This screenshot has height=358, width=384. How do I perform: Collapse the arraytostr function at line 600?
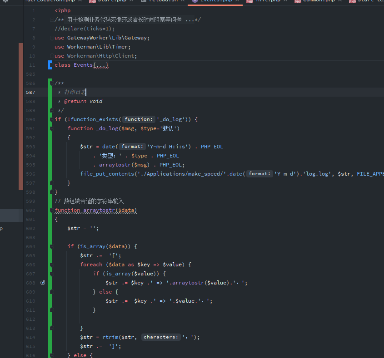[52, 210]
